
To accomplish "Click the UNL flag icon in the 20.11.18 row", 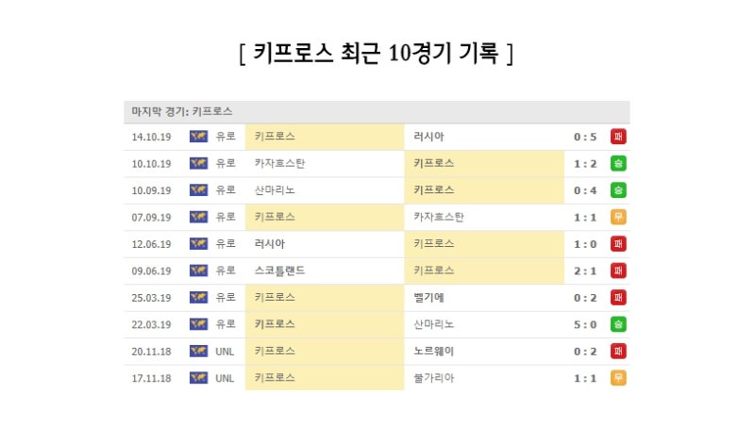I will pyautogui.click(x=198, y=352).
